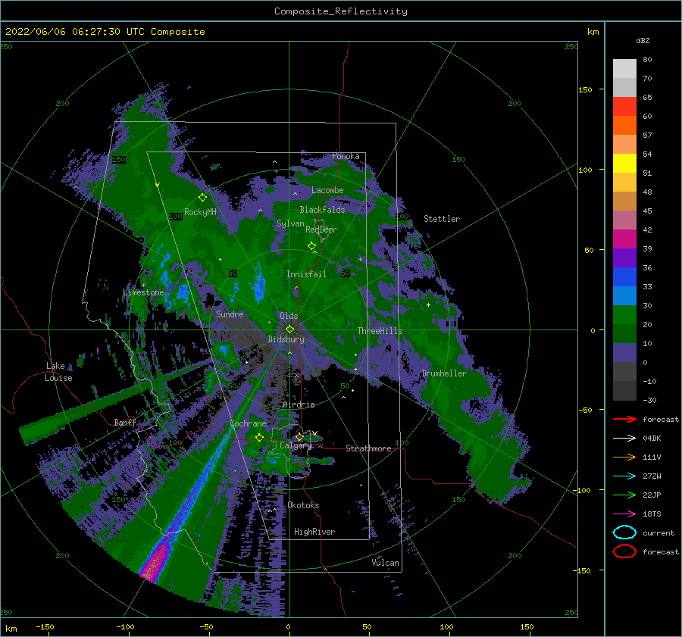Click the Didsbury city label
682x637 pixels.
click(286, 339)
